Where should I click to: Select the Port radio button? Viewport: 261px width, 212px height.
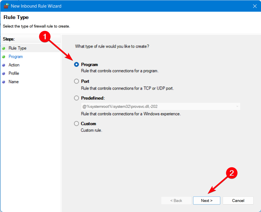point(76,81)
